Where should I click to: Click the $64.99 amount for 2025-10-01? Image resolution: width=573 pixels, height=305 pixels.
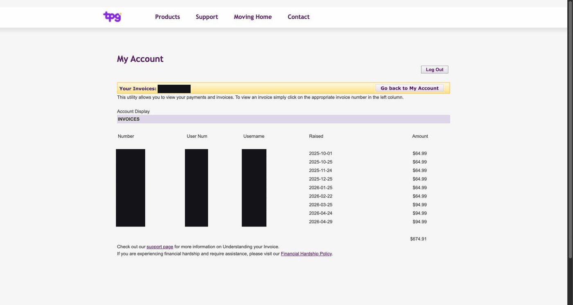(420, 154)
